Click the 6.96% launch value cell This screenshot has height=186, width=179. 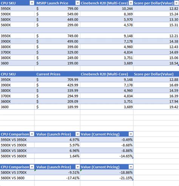point(57,151)
